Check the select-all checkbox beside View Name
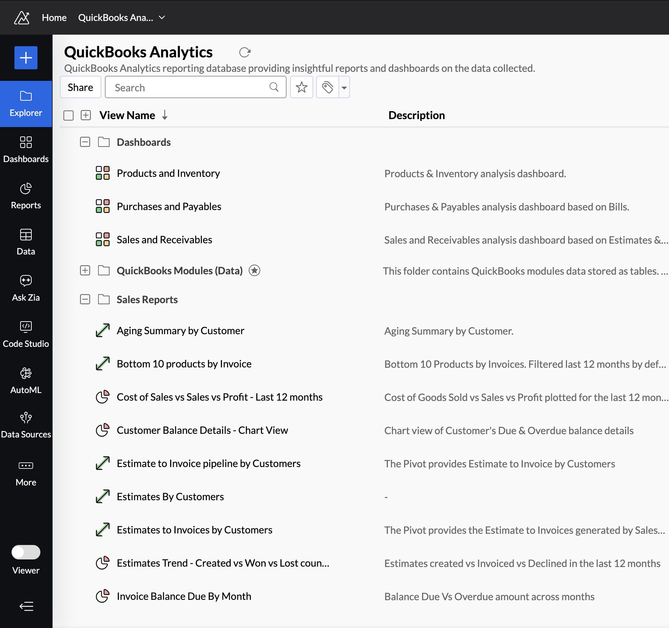This screenshot has width=669, height=628. coord(68,115)
